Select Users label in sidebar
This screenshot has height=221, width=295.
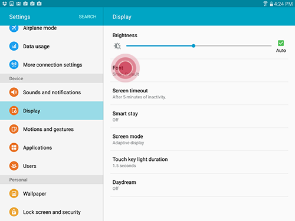pos(29,166)
